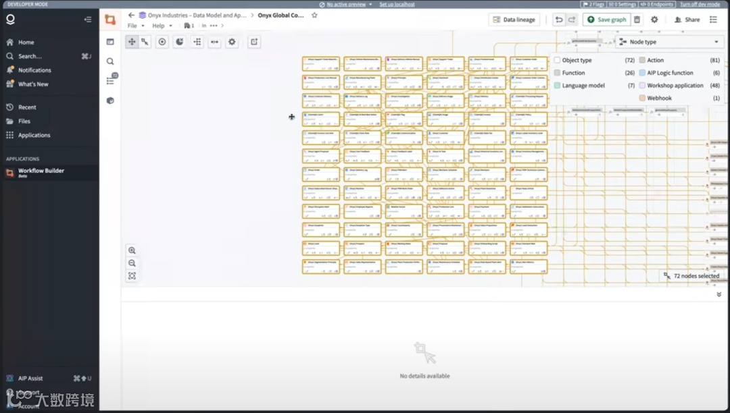Screen dimensions: 730x413
Task: Open Home from the sidebar
Action: click(26, 43)
